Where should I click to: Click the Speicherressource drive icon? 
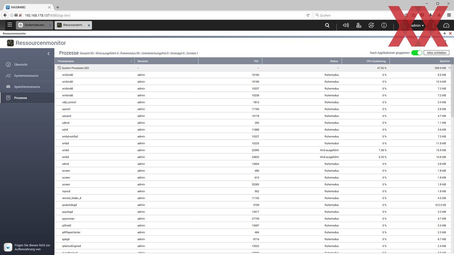[8, 87]
